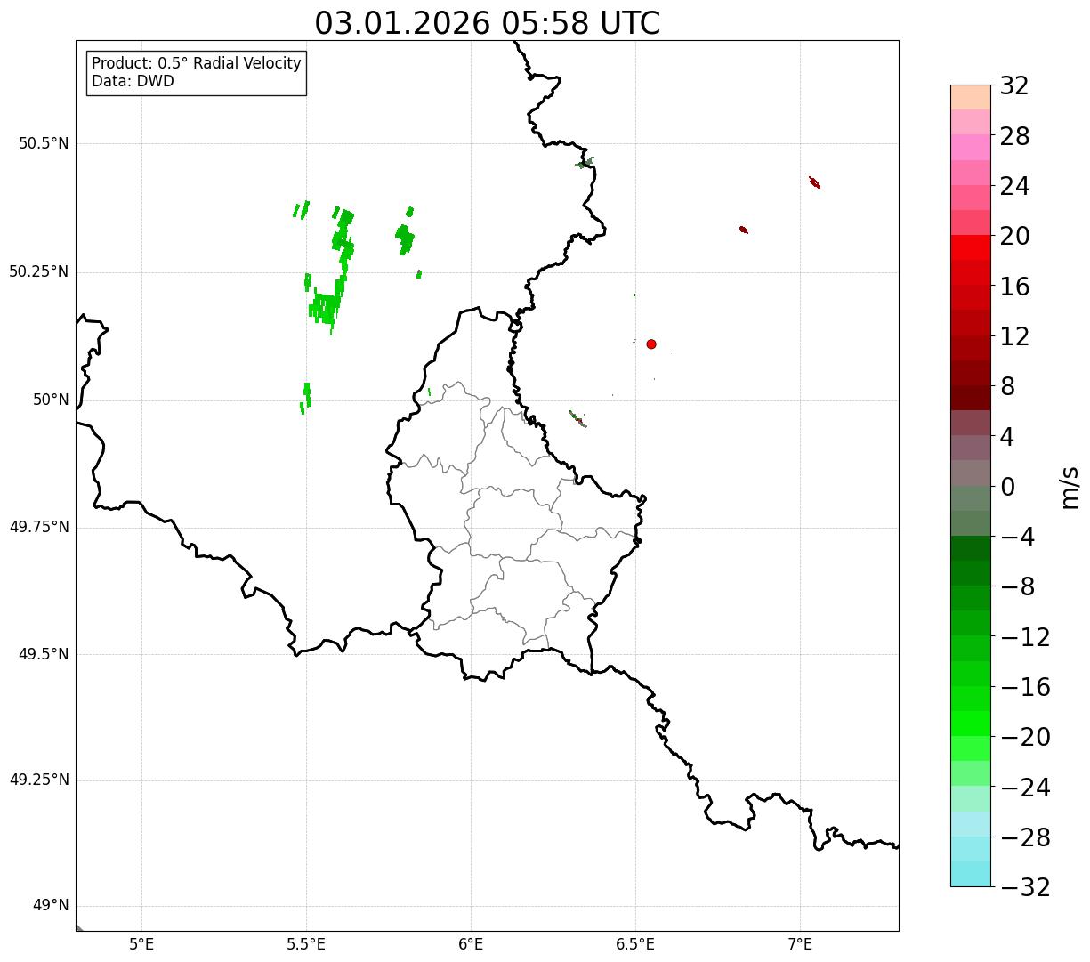Click the colorbar value −16
This screenshot has width=1090, height=962.
coord(1025,687)
